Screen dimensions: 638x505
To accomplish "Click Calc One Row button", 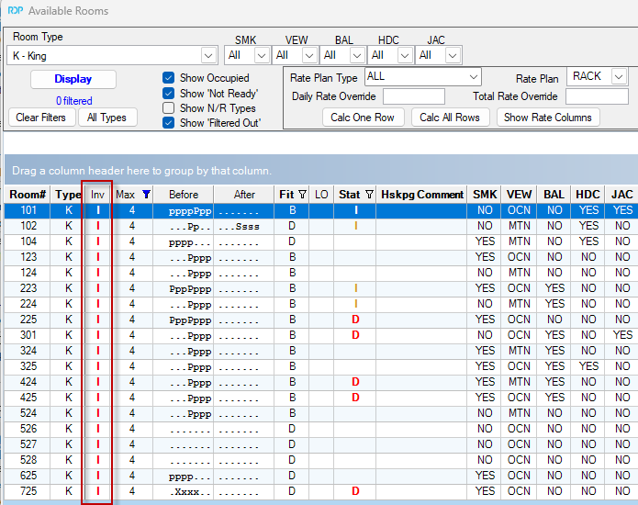I will click(363, 118).
